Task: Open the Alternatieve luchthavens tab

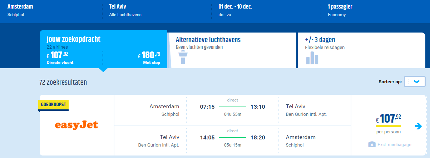Action: click(x=232, y=50)
